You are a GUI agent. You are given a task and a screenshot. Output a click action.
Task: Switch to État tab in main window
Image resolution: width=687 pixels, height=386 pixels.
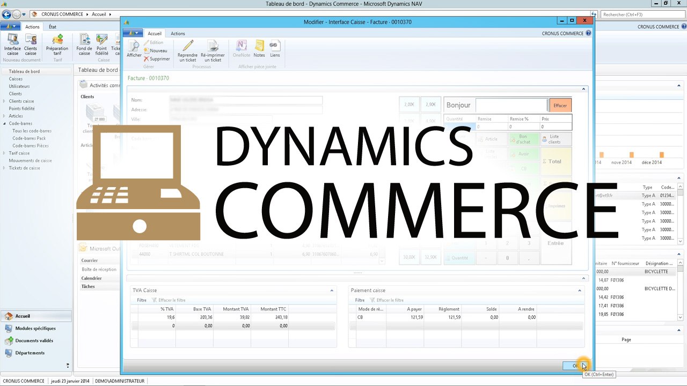click(x=53, y=27)
